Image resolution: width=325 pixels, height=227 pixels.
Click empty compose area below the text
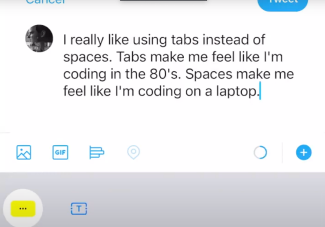[161, 117]
